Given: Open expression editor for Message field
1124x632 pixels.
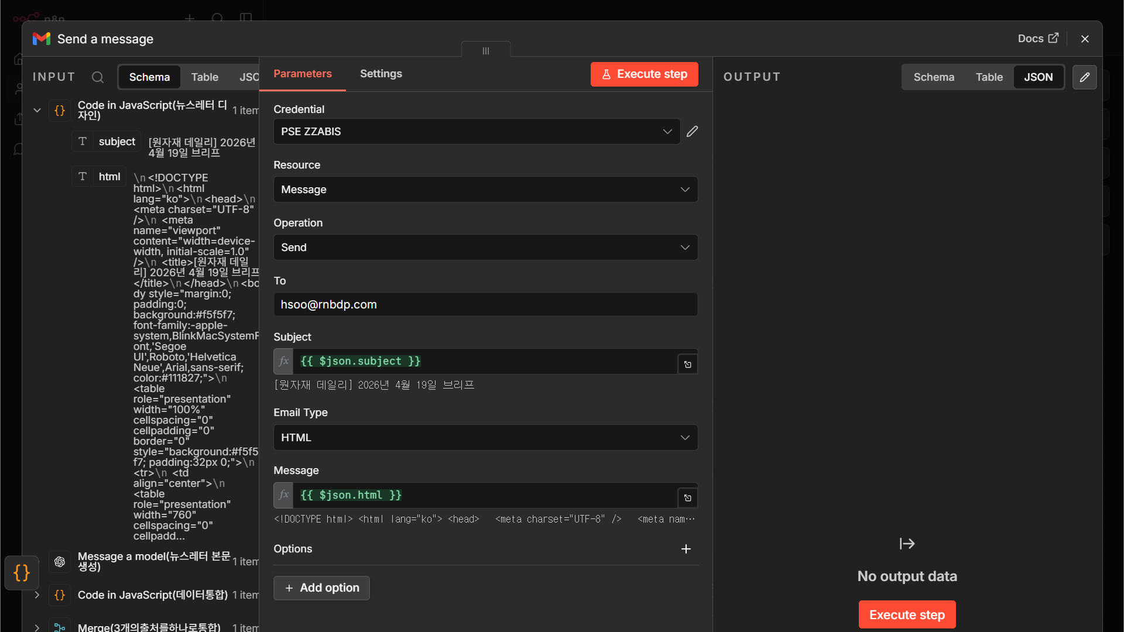Looking at the screenshot, I should click(x=688, y=498).
